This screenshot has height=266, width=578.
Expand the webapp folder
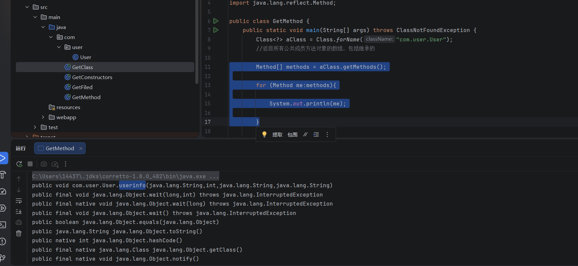point(43,117)
